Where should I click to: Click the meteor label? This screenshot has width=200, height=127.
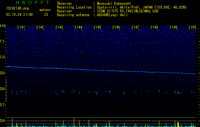[45, 10]
